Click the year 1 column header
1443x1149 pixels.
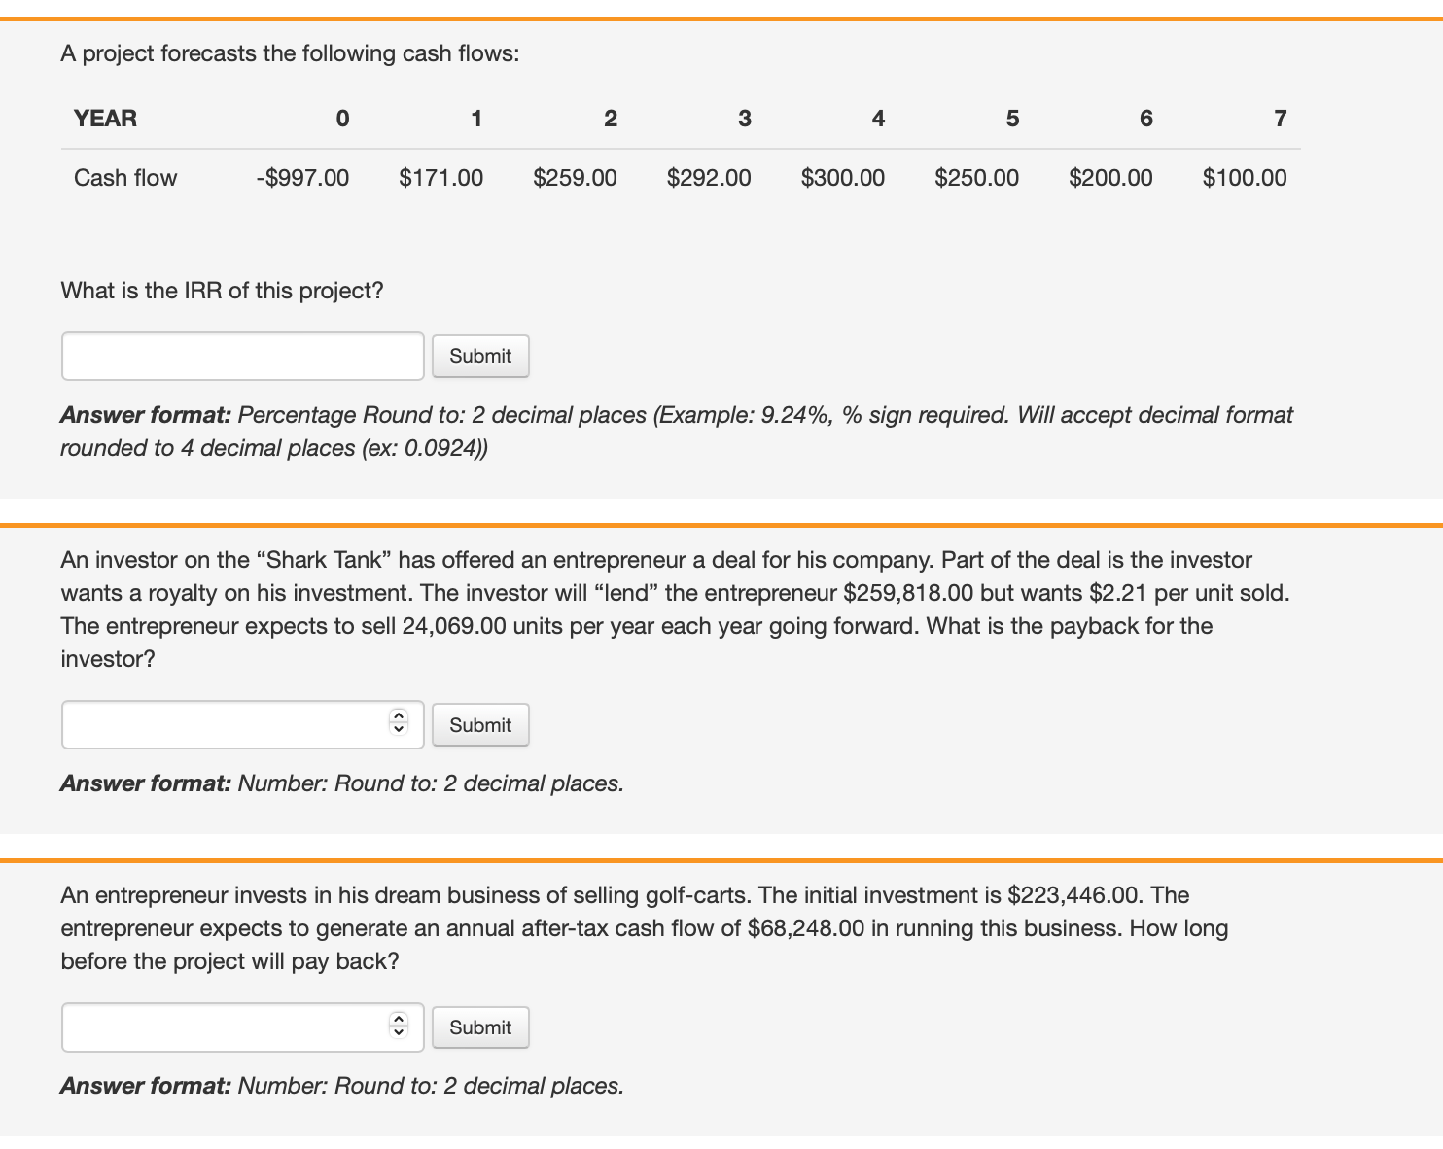[x=476, y=119]
